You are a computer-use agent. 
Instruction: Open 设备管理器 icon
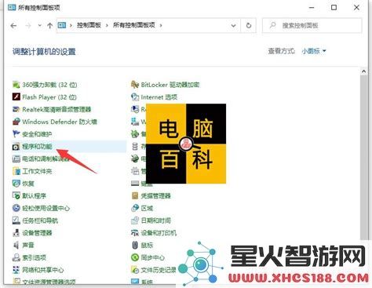pos(16,233)
